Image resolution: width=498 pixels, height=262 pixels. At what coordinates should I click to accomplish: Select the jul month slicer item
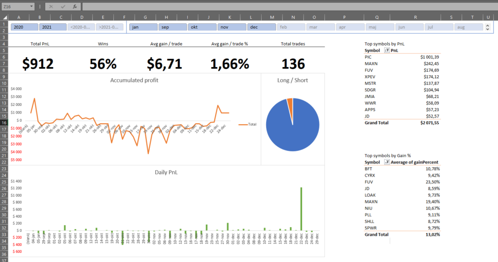[x=439, y=27]
